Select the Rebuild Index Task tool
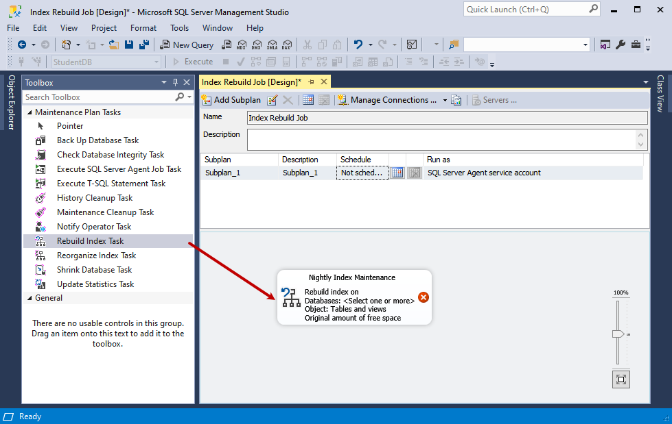 point(90,240)
